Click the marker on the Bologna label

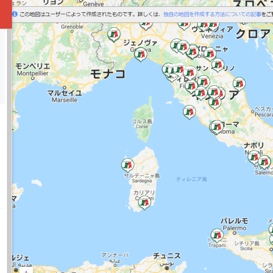coord(210,54)
